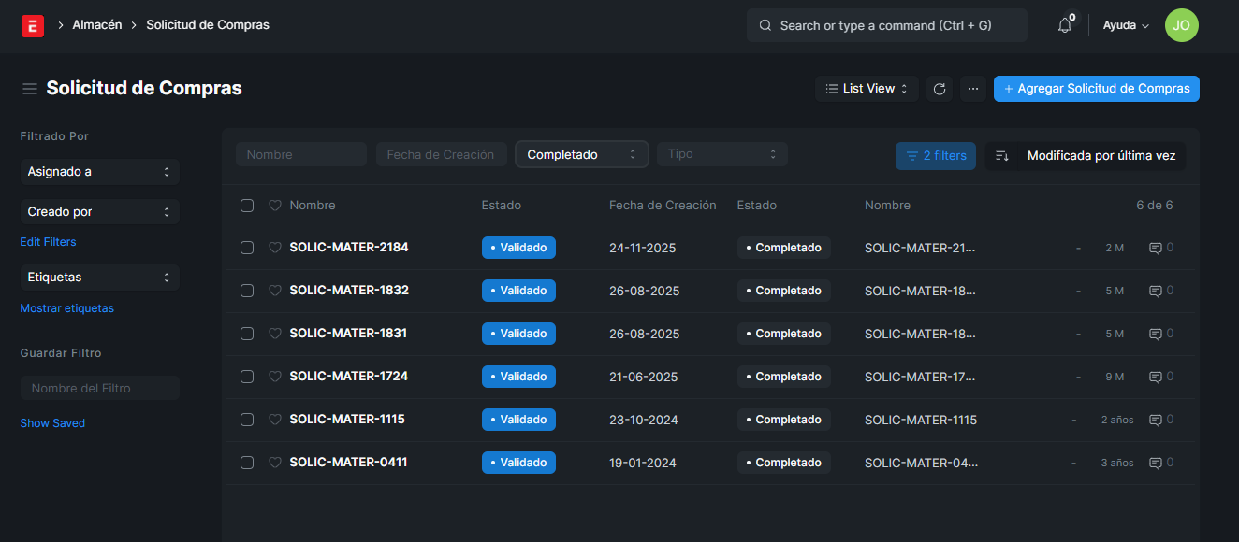Open the List View switcher dropdown
This screenshot has width=1239, height=542.
click(867, 89)
